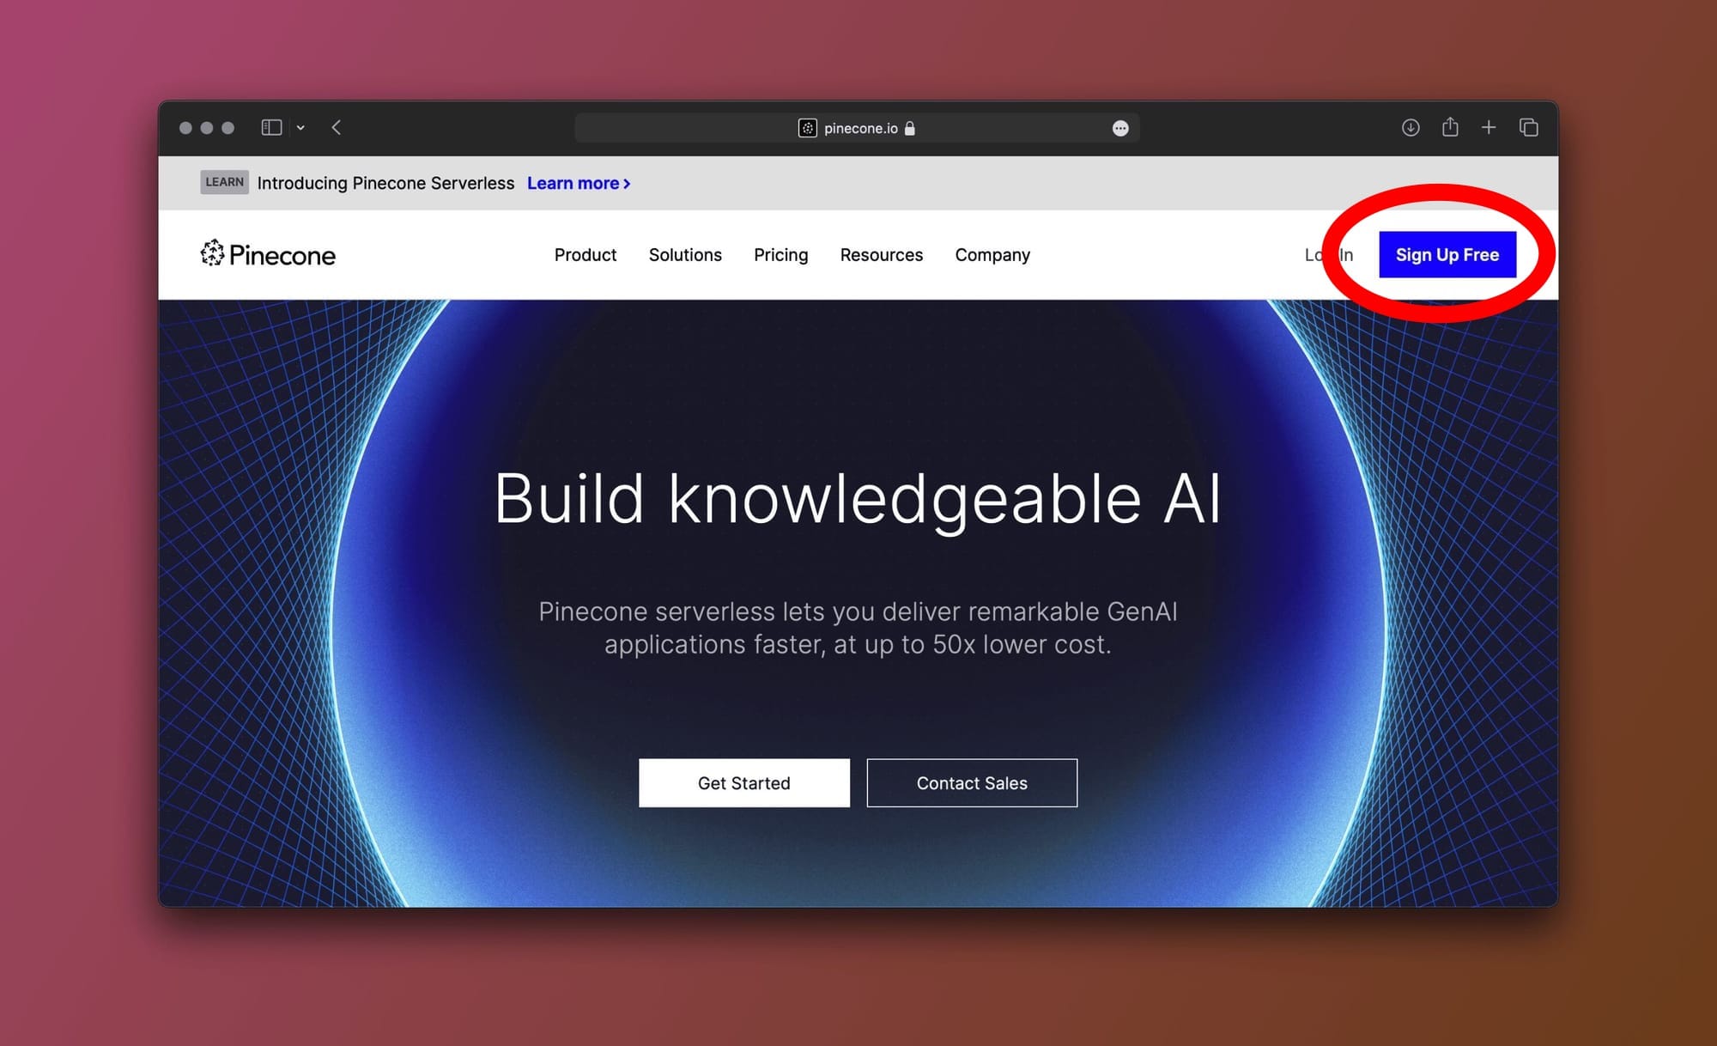Click the browser share icon
The height and width of the screenshot is (1046, 1717).
point(1450,126)
